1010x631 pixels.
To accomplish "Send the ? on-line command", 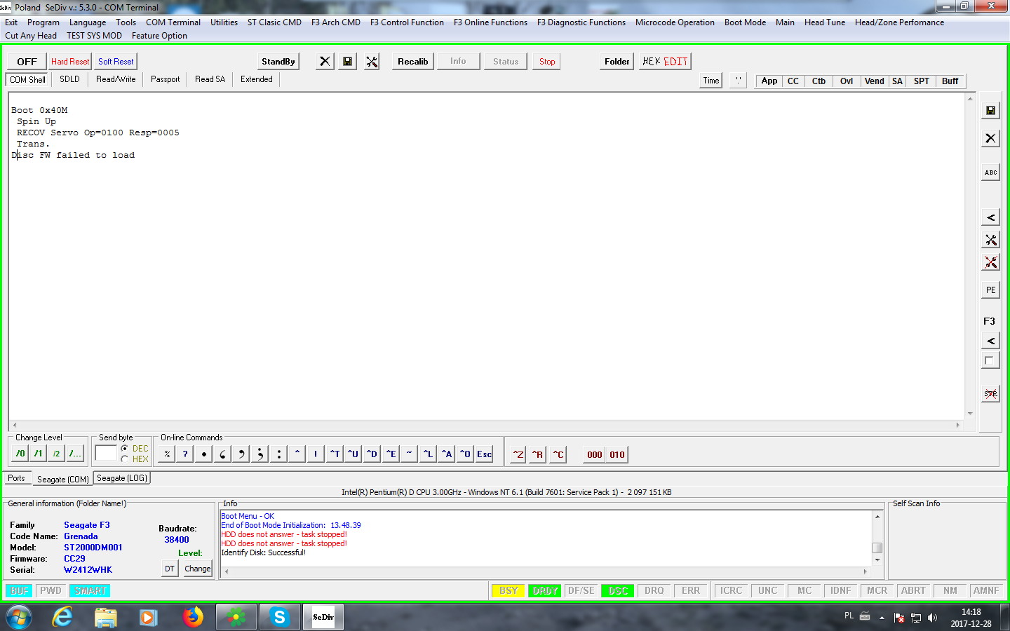I will 185,454.
